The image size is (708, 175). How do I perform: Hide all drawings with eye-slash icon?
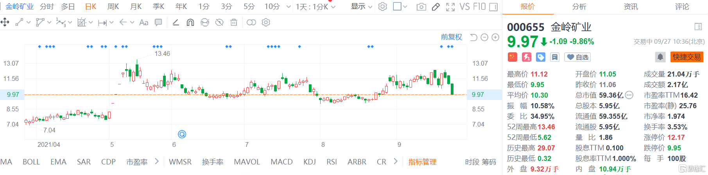(219, 23)
